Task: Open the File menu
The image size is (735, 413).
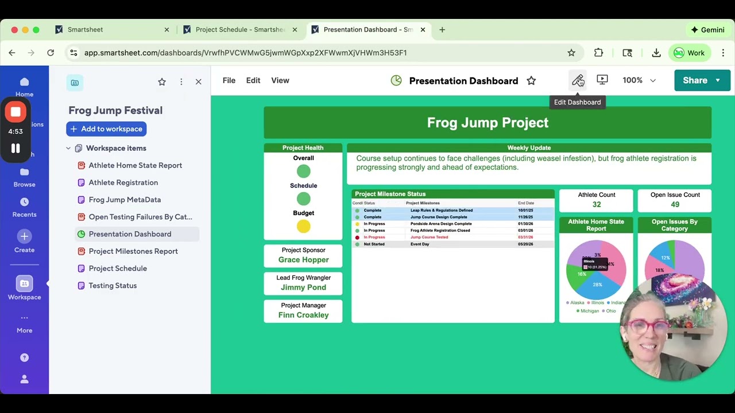Action: coord(229,80)
